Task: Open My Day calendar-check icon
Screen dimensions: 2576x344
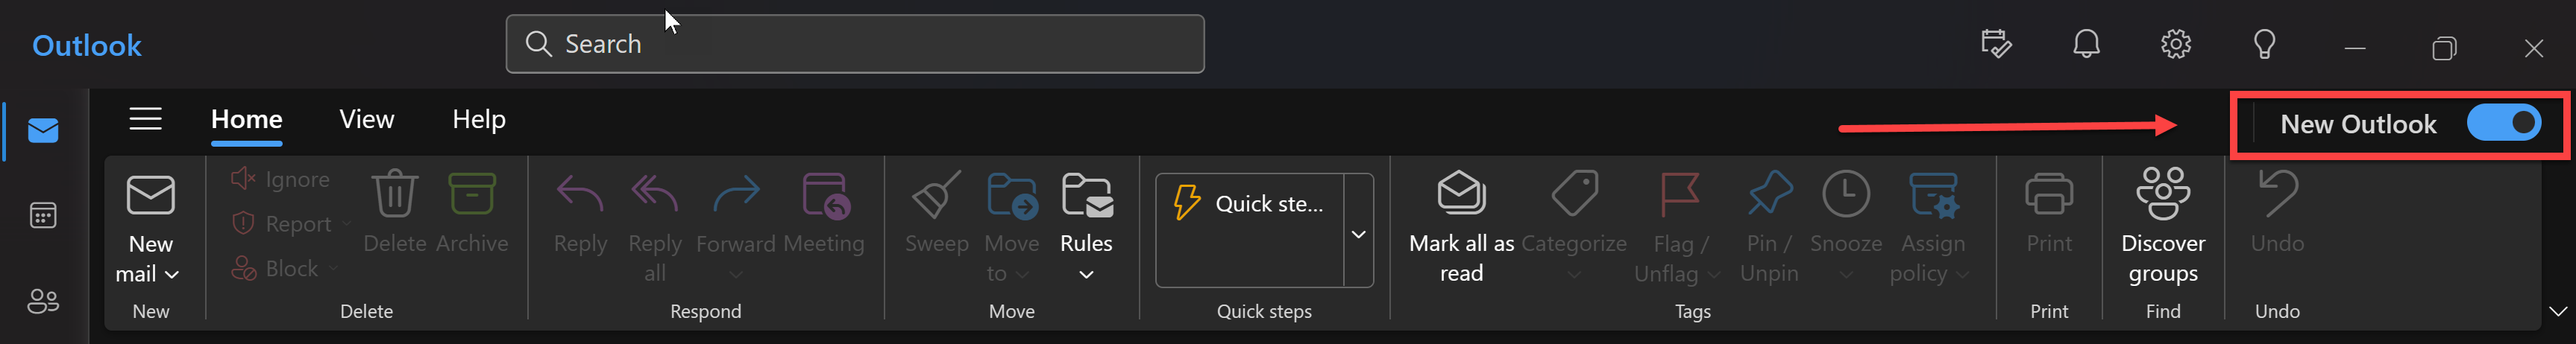Action: (x=1995, y=44)
